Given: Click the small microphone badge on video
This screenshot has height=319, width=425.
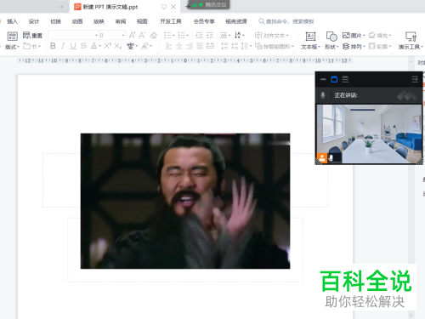Looking at the screenshot, I should pyautogui.click(x=331, y=158).
